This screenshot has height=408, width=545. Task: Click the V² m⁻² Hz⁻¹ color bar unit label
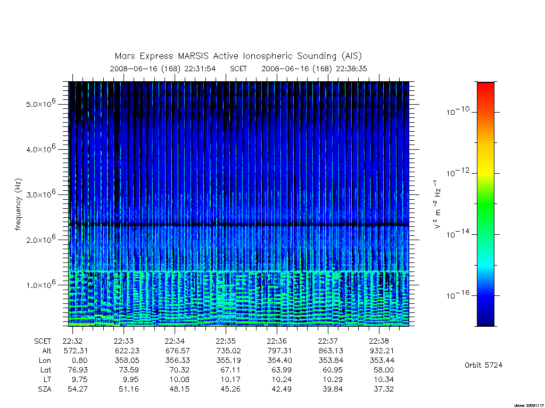point(437,205)
